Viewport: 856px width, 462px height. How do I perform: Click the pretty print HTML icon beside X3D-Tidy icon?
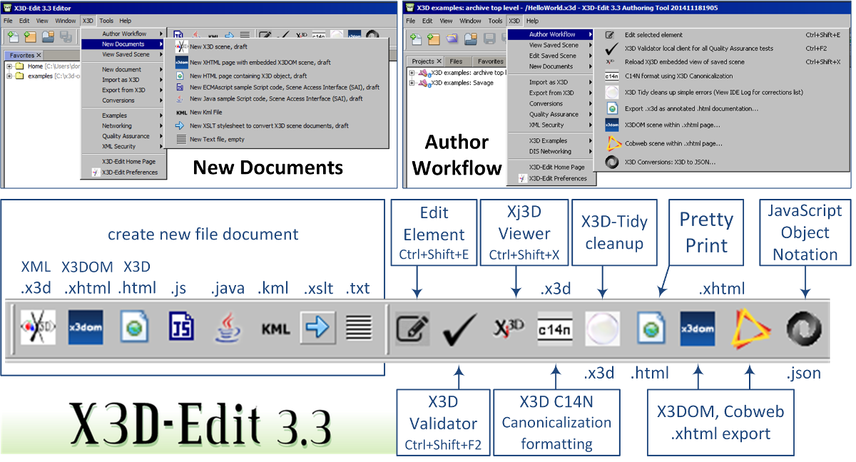(651, 329)
